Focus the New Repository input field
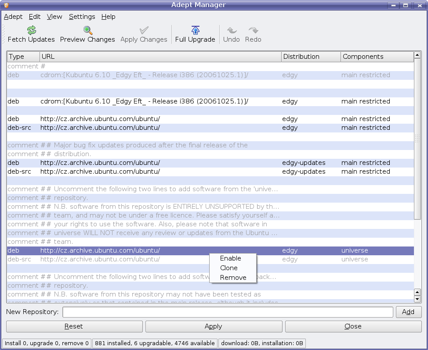Viewport: 428px width, 350px height. coord(228,312)
